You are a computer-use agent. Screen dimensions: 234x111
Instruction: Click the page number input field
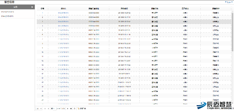click(x=55, y=109)
